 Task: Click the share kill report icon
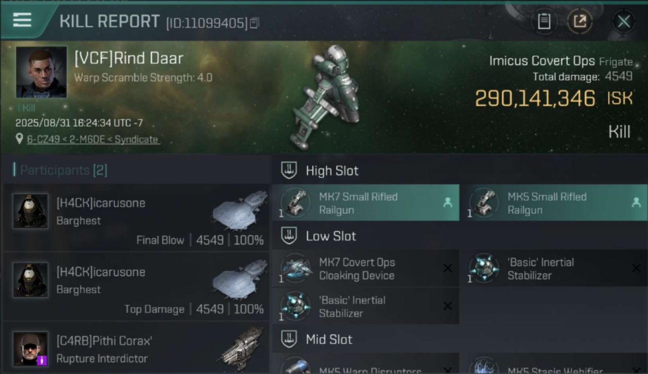pos(580,21)
